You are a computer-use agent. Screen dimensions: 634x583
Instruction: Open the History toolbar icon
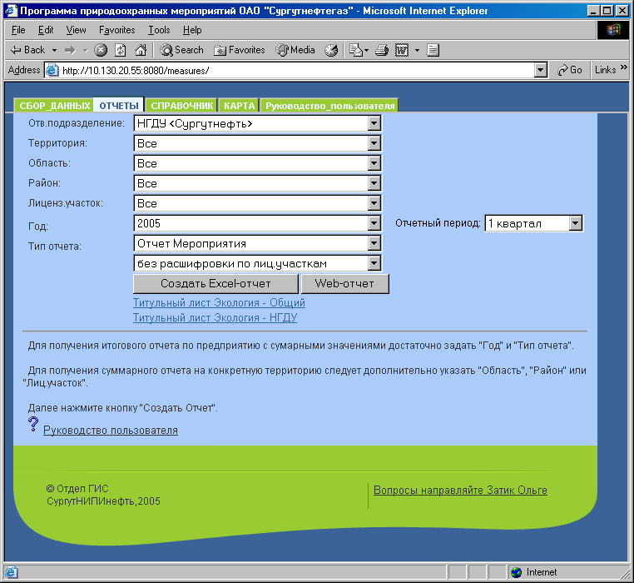point(331,50)
